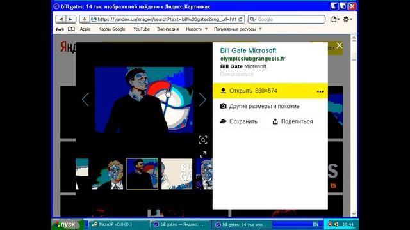Viewport: 410px width, 230px height.
Task: Open the Bill Gate Microsoft title link
Action: pos(248,50)
